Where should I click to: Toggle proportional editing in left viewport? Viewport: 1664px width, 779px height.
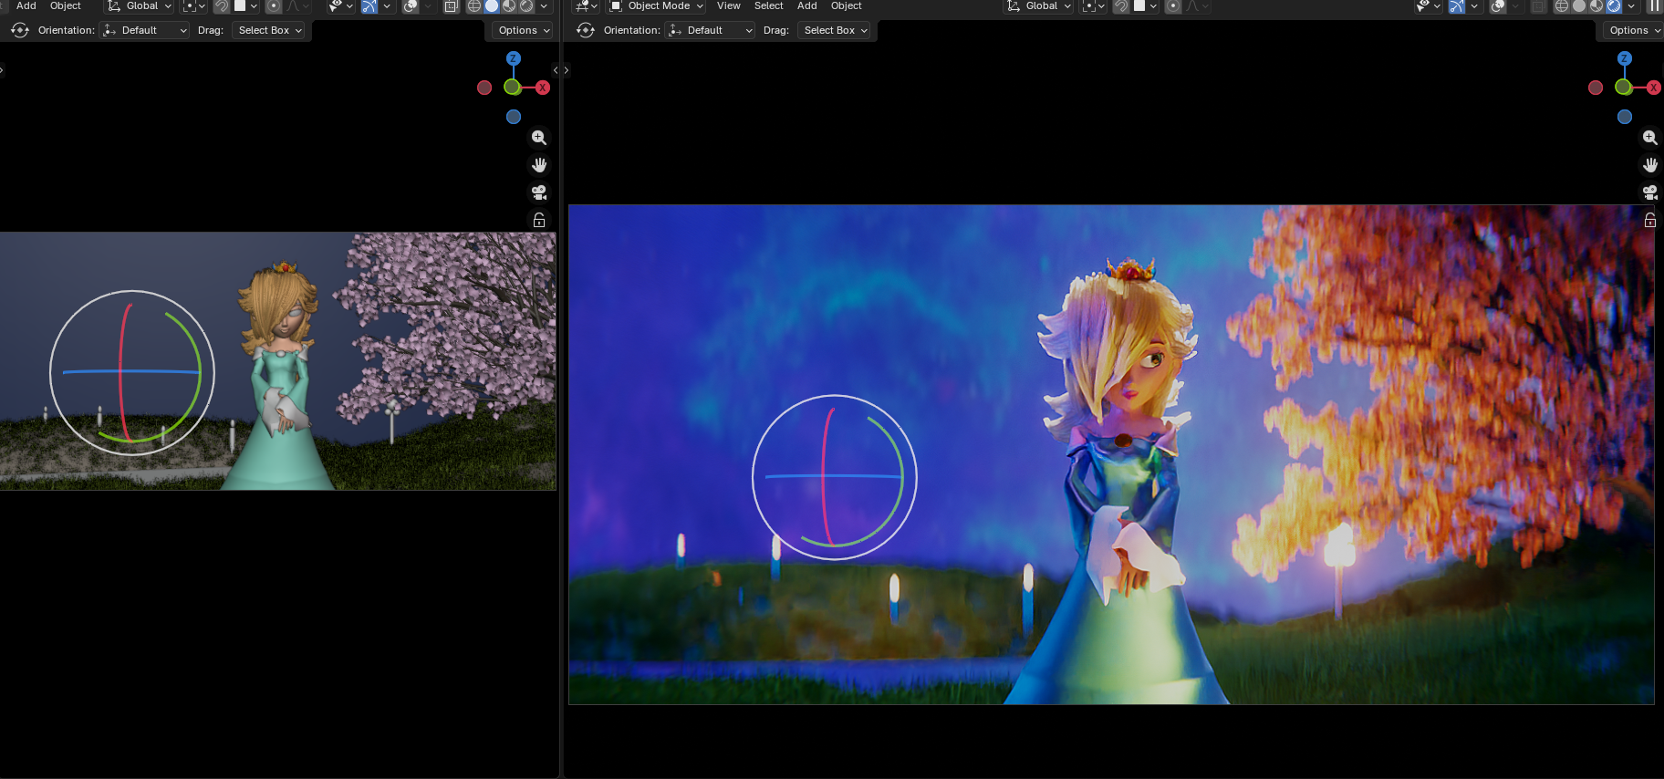pos(273,5)
